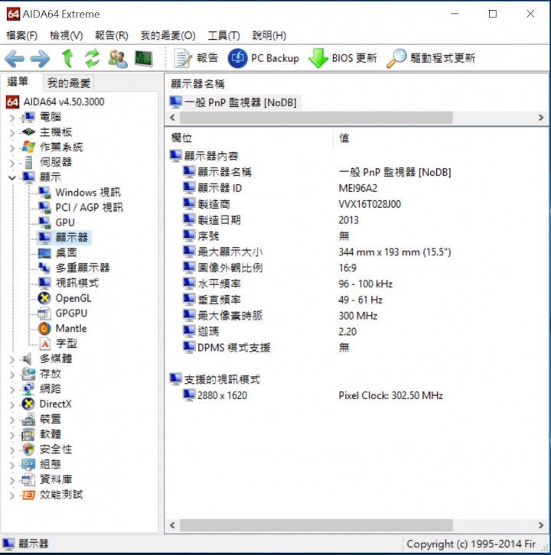Open 多重顯示器 multi-monitor item
The width and height of the screenshot is (551, 555).
click(x=73, y=268)
